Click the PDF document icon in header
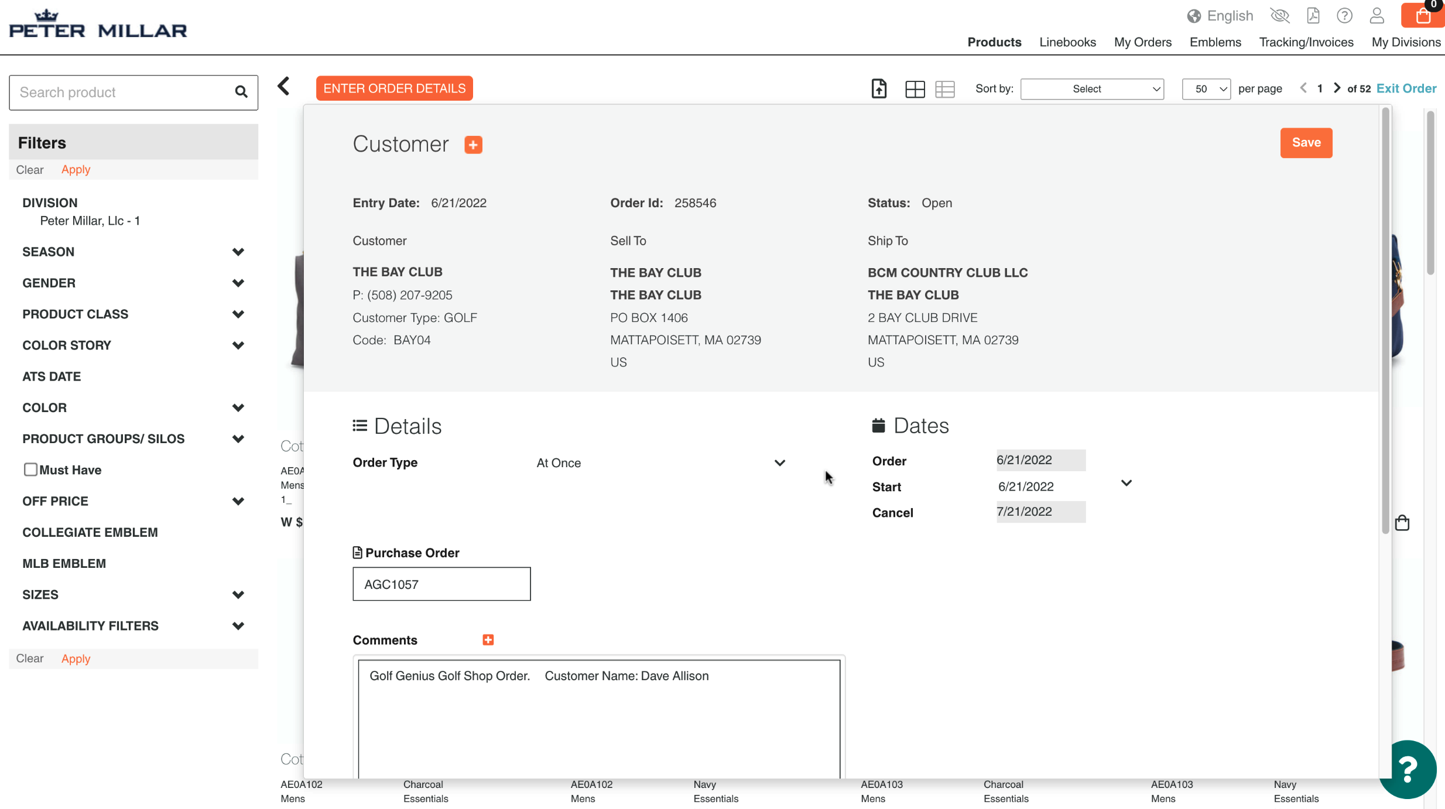 pos(1313,16)
